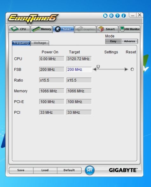Click the GIGABYTE logo

pos(123,170)
